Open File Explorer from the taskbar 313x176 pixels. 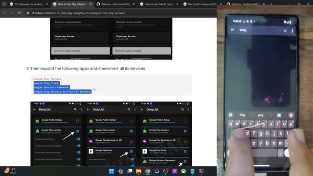(x=138, y=171)
